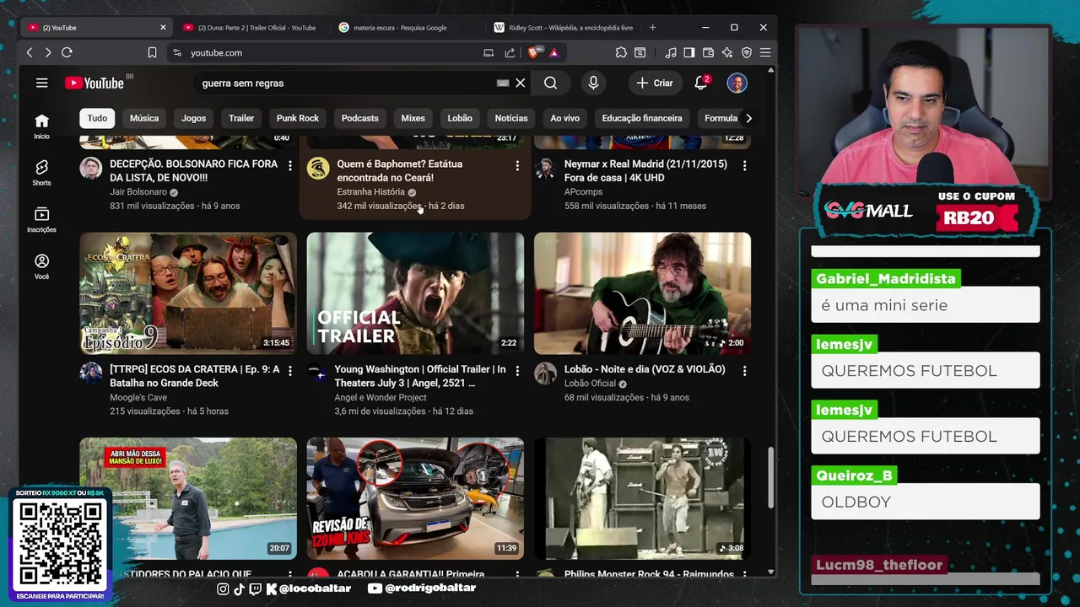Select the Punk Rock filter chip
This screenshot has height=607, width=1080.
[x=298, y=118]
